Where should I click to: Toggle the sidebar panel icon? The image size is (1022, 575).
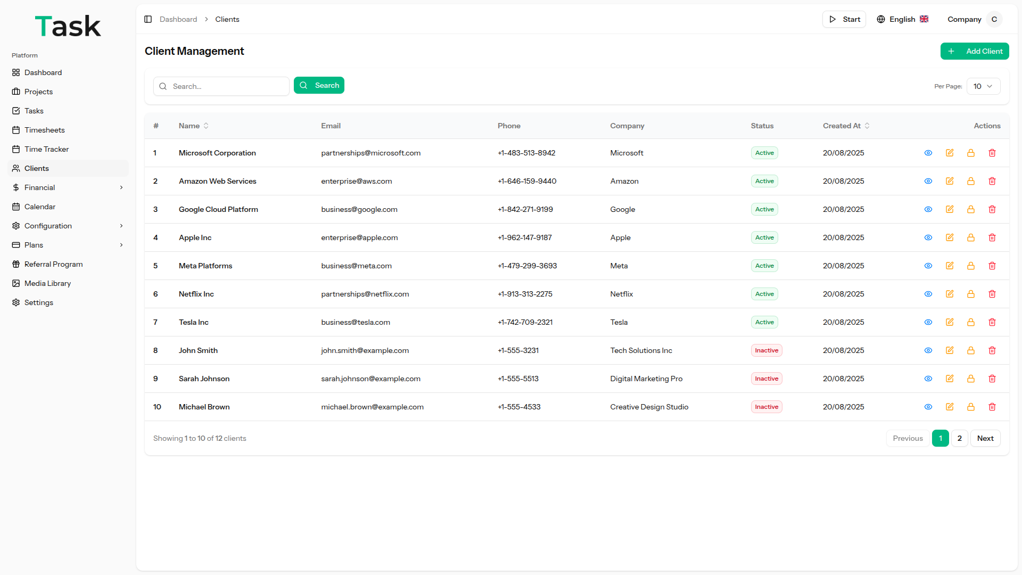148,19
